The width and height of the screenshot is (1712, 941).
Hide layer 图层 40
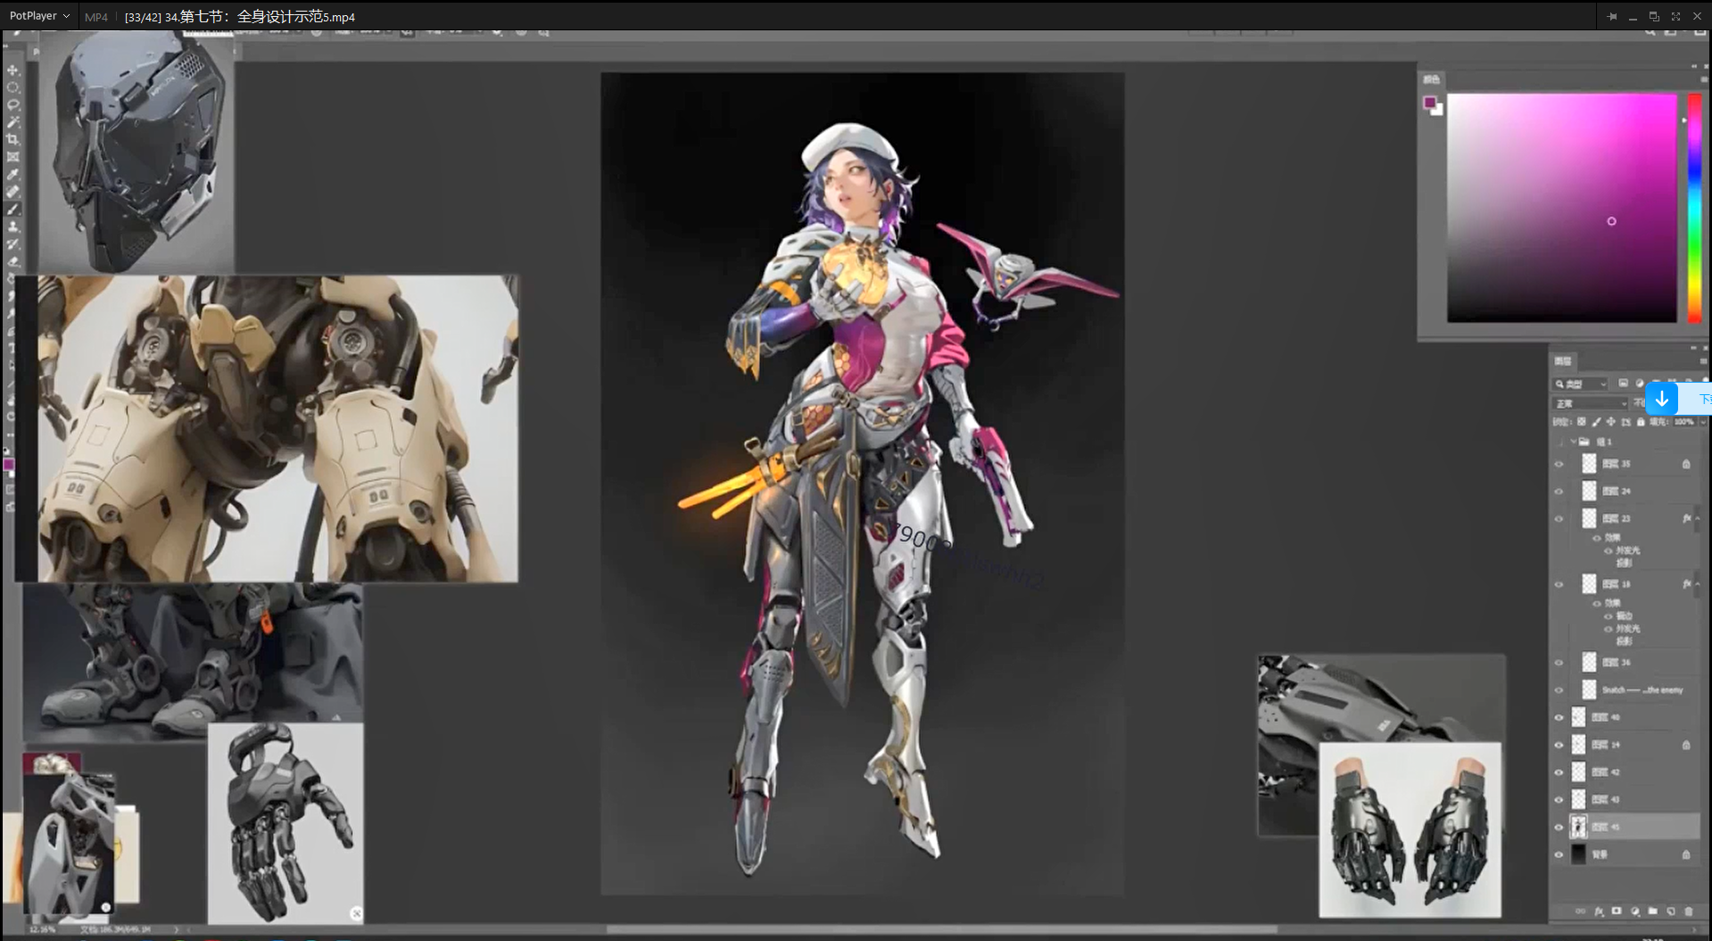(x=1559, y=717)
